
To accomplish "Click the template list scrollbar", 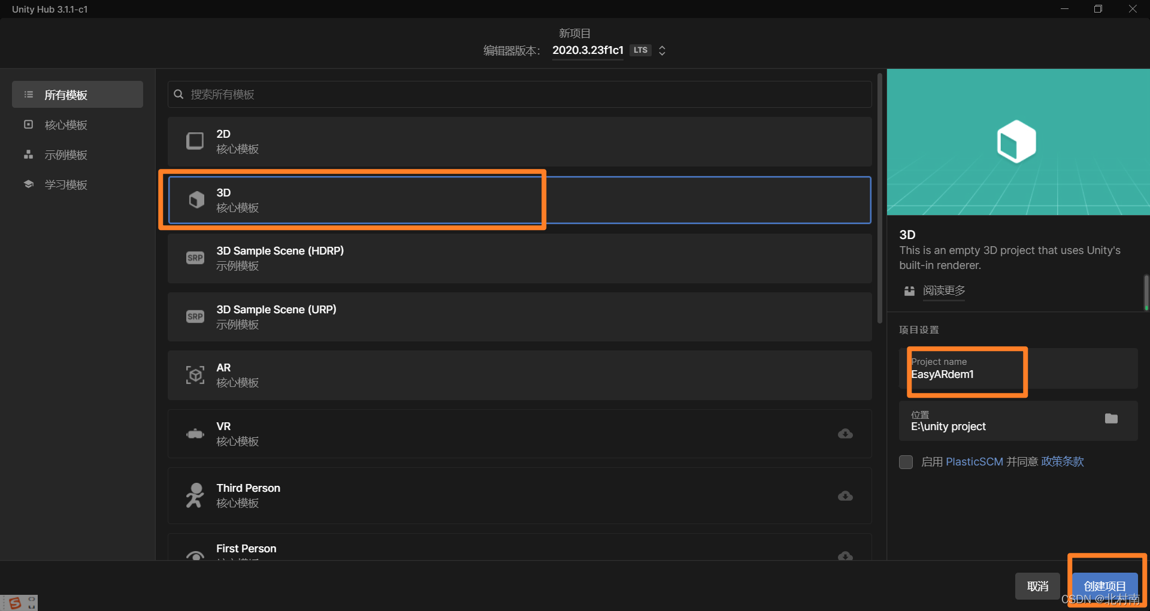I will 879,198.
